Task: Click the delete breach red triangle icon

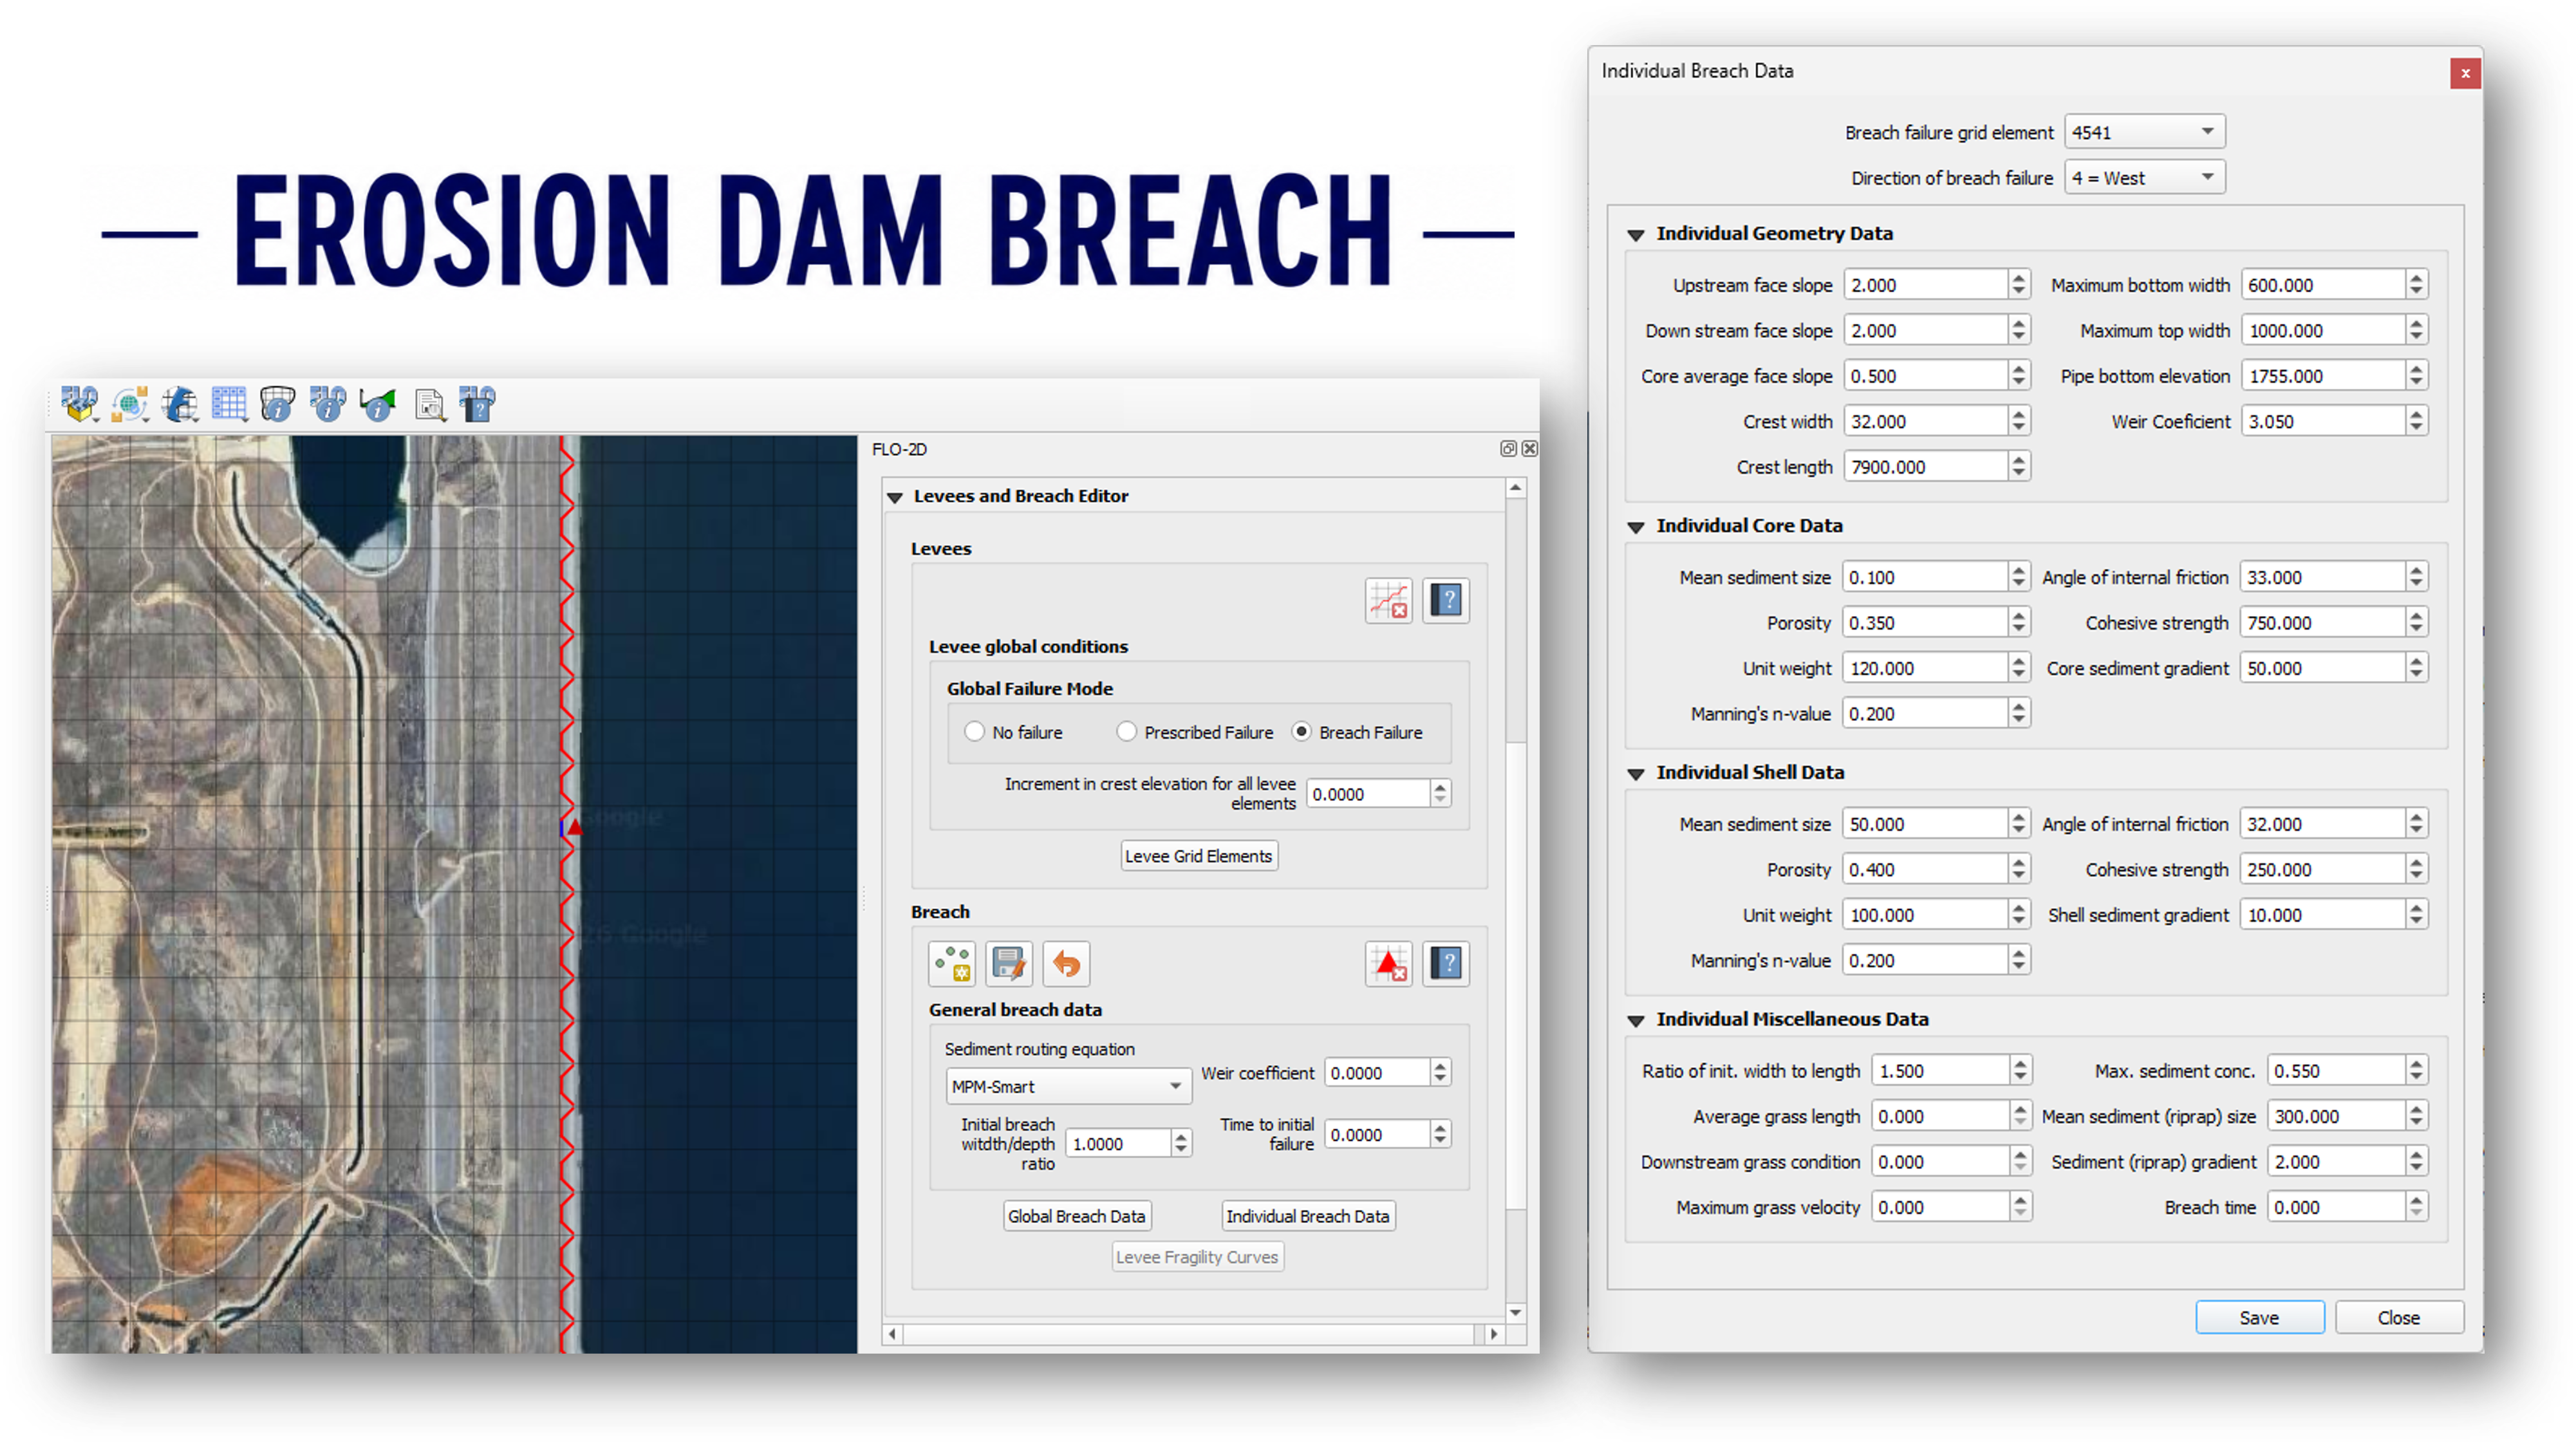Action: [x=1388, y=964]
